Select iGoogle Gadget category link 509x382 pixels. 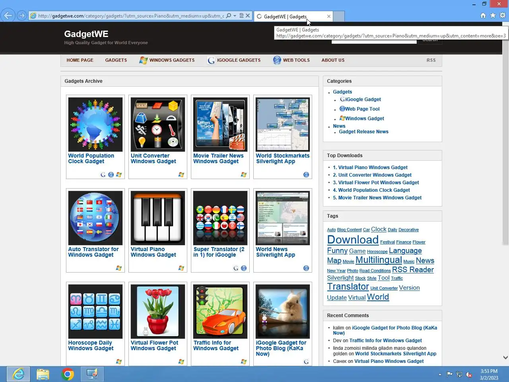[363, 99]
